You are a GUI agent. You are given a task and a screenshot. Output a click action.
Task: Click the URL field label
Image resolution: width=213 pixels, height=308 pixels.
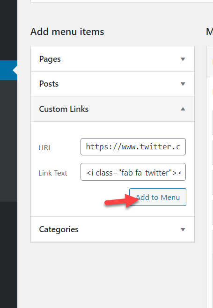[45, 148]
